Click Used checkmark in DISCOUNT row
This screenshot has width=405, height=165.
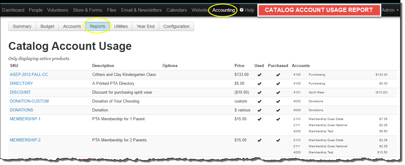(x=259, y=92)
